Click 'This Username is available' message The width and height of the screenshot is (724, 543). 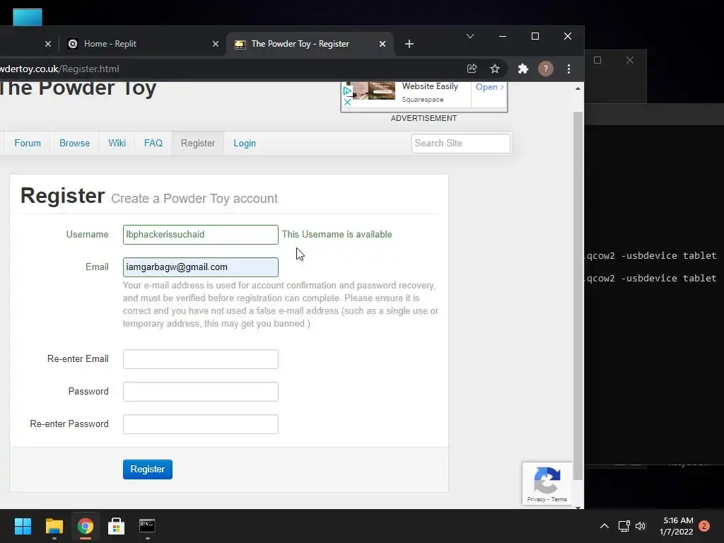337,235
